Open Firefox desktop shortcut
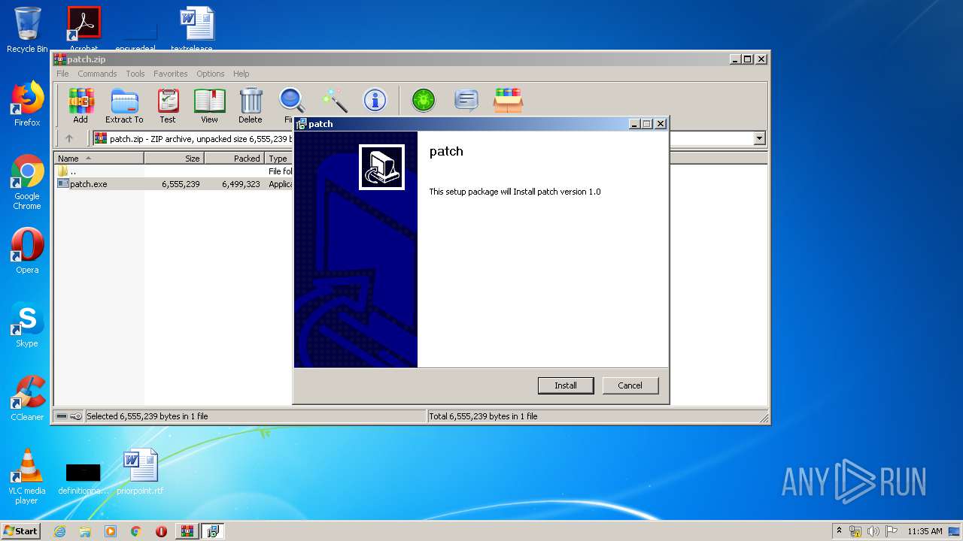The image size is (963, 541). click(27, 104)
